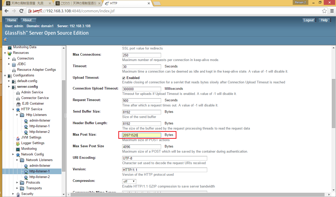336x197 pixels.
Task: Select http-listener-2 under Http Listeners
Action: pyautogui.click(x=39, y=132)
